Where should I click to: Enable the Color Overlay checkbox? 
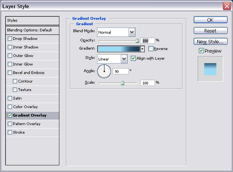[x=10, y=107]
